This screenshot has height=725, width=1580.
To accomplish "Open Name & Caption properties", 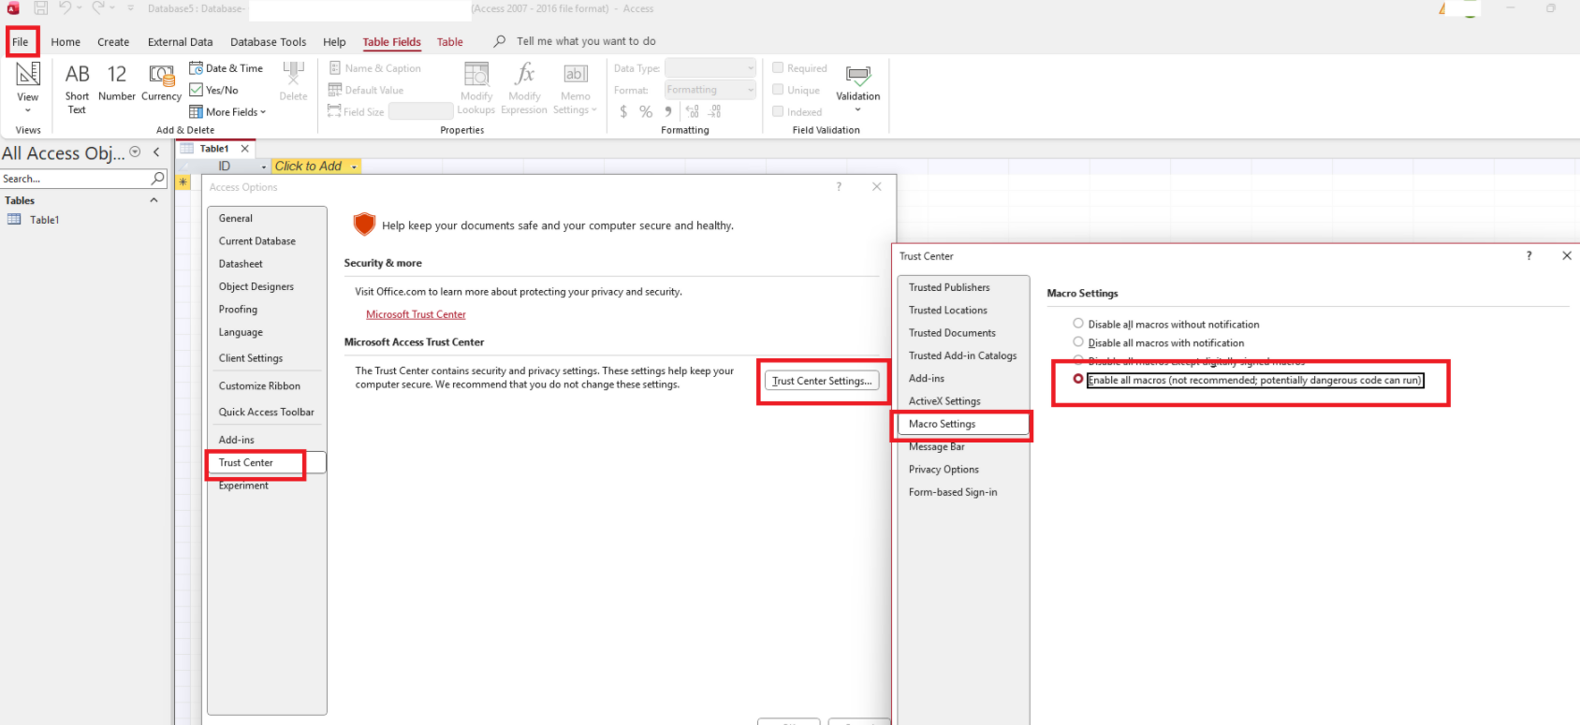I will [375, 68].
